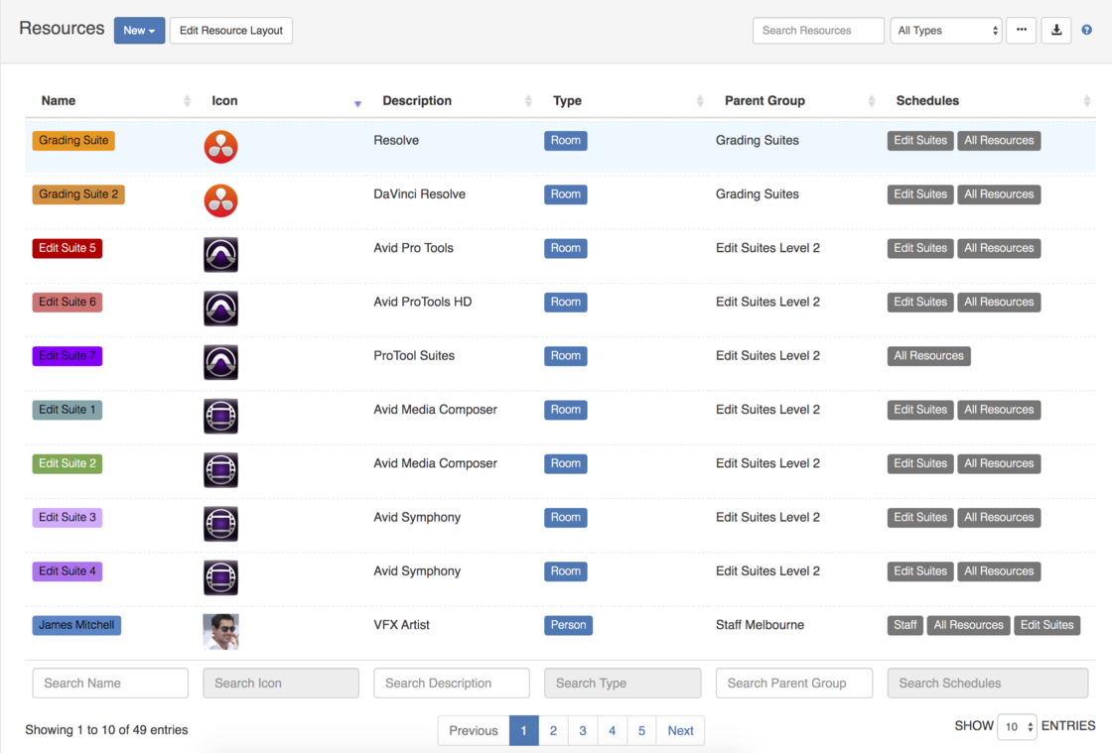Expand the All Types filter dropdown
The height and width of the screenshot is (753, 1112).
(x=946, y=31)
